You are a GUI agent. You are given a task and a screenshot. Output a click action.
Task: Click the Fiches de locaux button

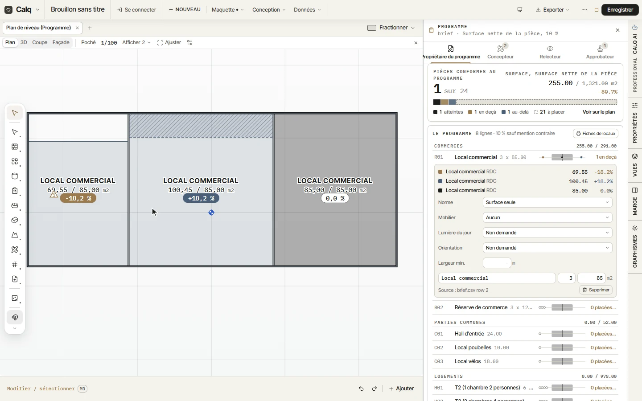(x=596, y=134)
